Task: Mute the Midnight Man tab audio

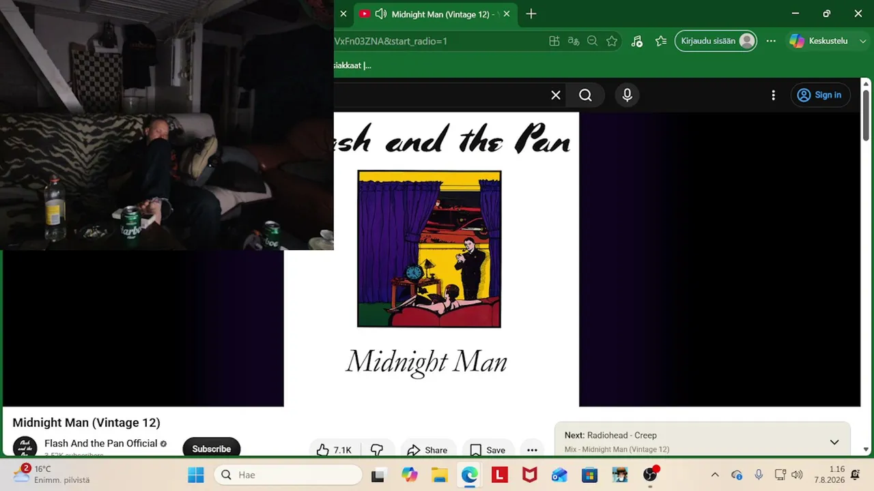Action: (x=381, y=14)
